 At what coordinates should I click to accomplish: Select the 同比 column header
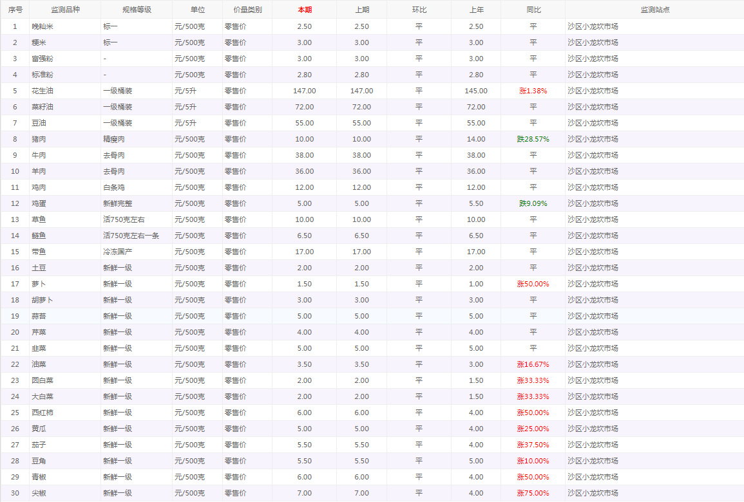533,10
